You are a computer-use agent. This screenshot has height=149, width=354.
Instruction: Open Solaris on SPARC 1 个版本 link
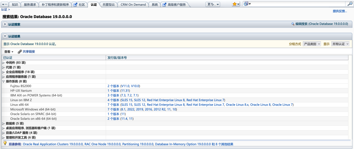[113, 114]
